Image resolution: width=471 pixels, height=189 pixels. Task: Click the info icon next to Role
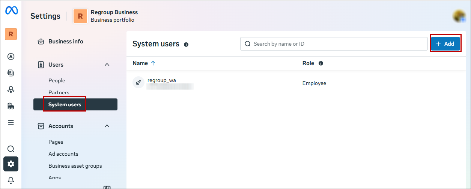pos(321,63)
